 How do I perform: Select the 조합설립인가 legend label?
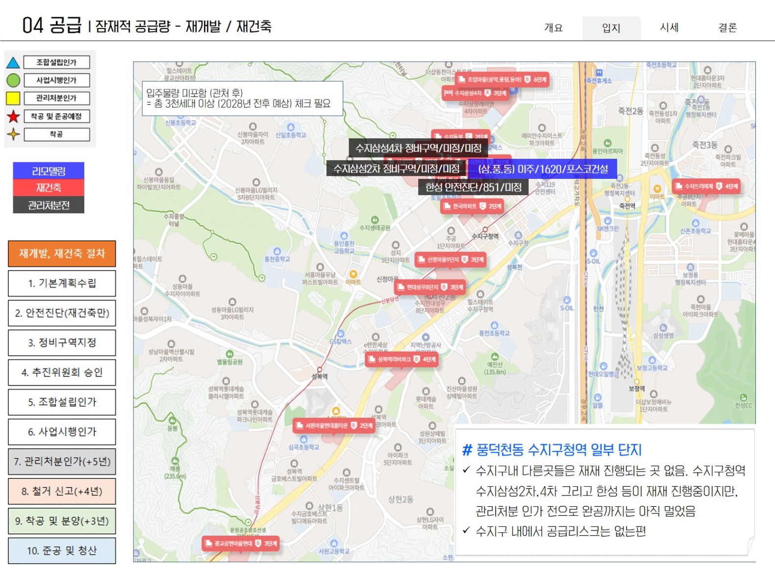click(57, 62)
